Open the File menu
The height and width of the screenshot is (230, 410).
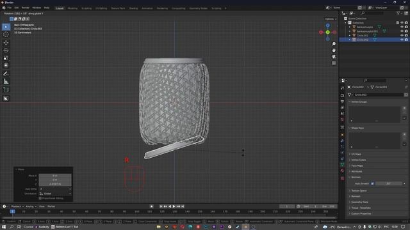pos(10,8)
